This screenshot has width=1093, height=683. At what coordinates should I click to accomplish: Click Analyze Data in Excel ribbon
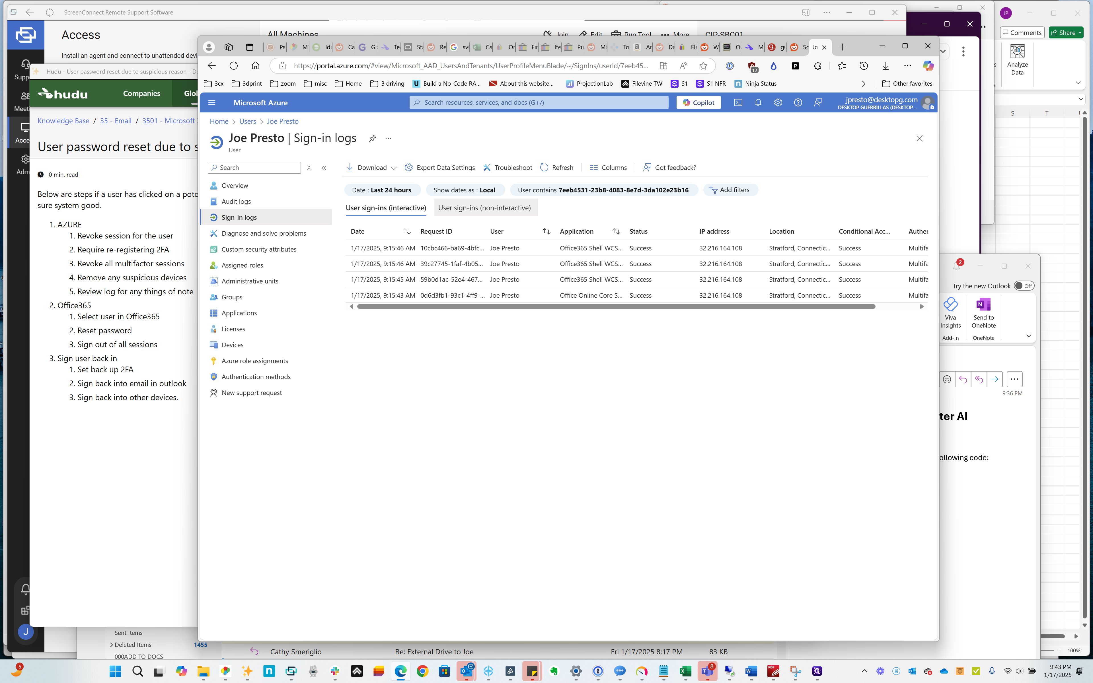coord(1017,60)
